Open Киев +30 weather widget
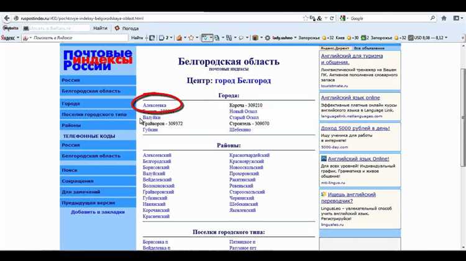 [x=347, y=38]
